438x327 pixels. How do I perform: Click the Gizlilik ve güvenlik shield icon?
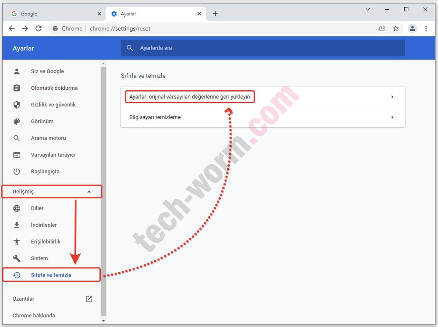pyautogui.click(x=17, y=105)
